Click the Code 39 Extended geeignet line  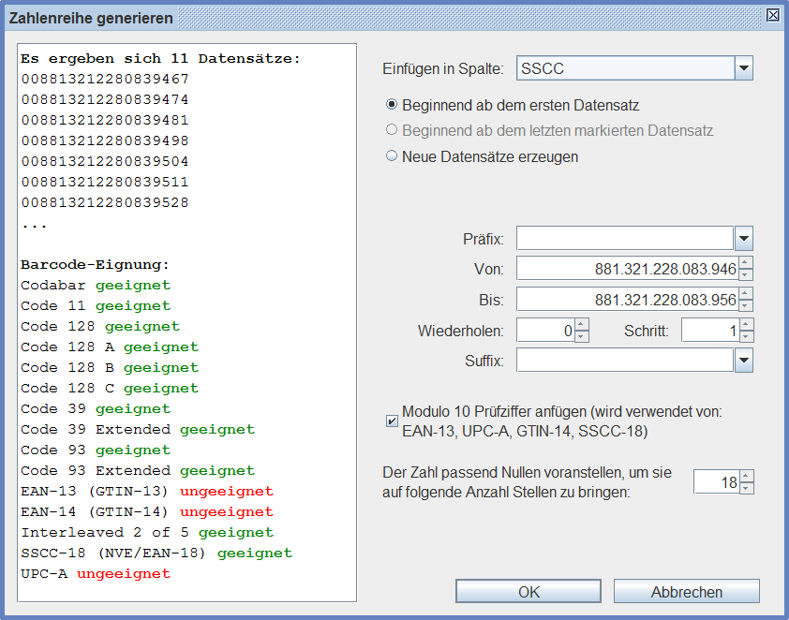click(138, 430)
